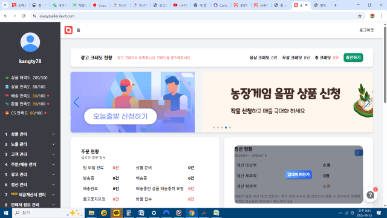Switch to the YouTube browser tab
The height and width of the screenshot is (218, 387).
(180, 5)
